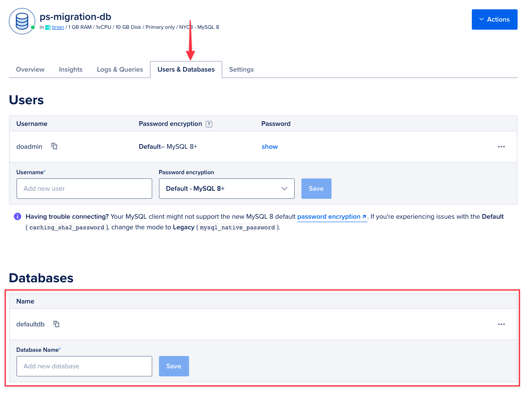This screenshot has height=398, width=532.
Task: Open the more options menu for defaultdb
Action: point(501,324)
